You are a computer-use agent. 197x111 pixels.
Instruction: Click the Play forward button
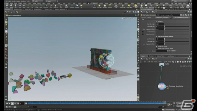15,103
